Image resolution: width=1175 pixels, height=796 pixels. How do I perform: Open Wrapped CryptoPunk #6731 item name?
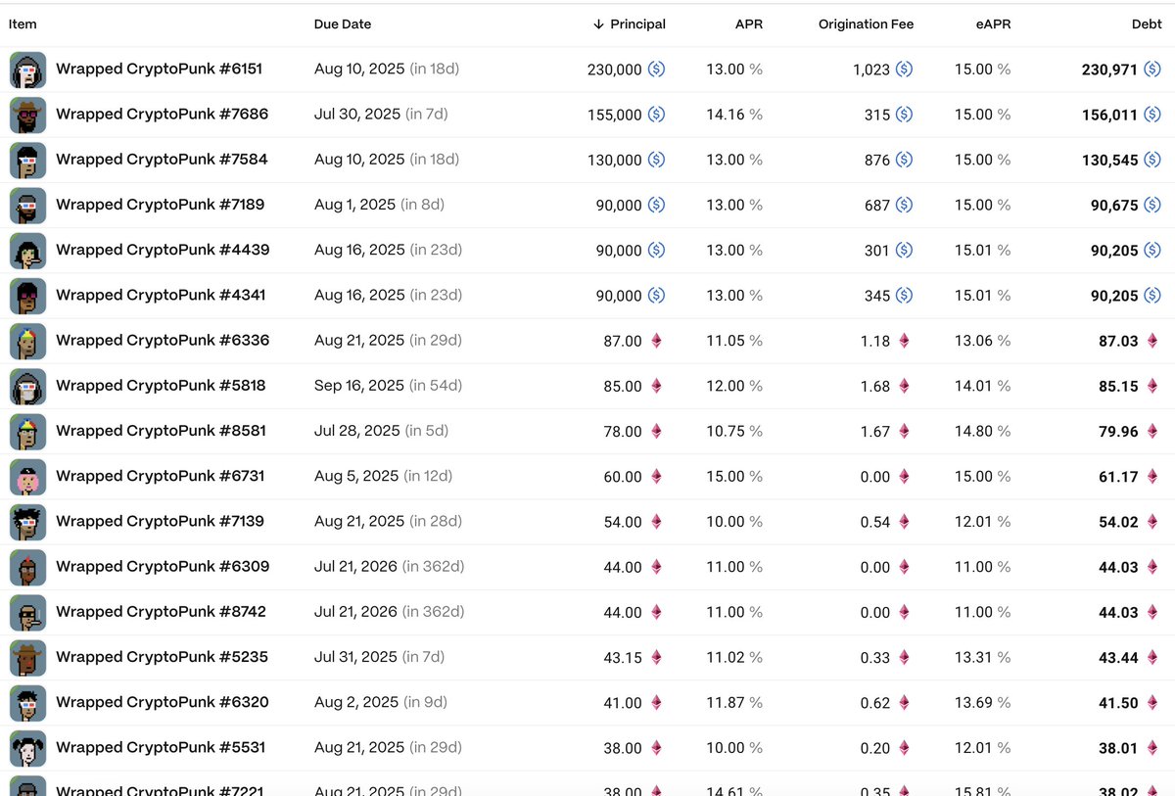pyautogui.click(x=160, y=476)
